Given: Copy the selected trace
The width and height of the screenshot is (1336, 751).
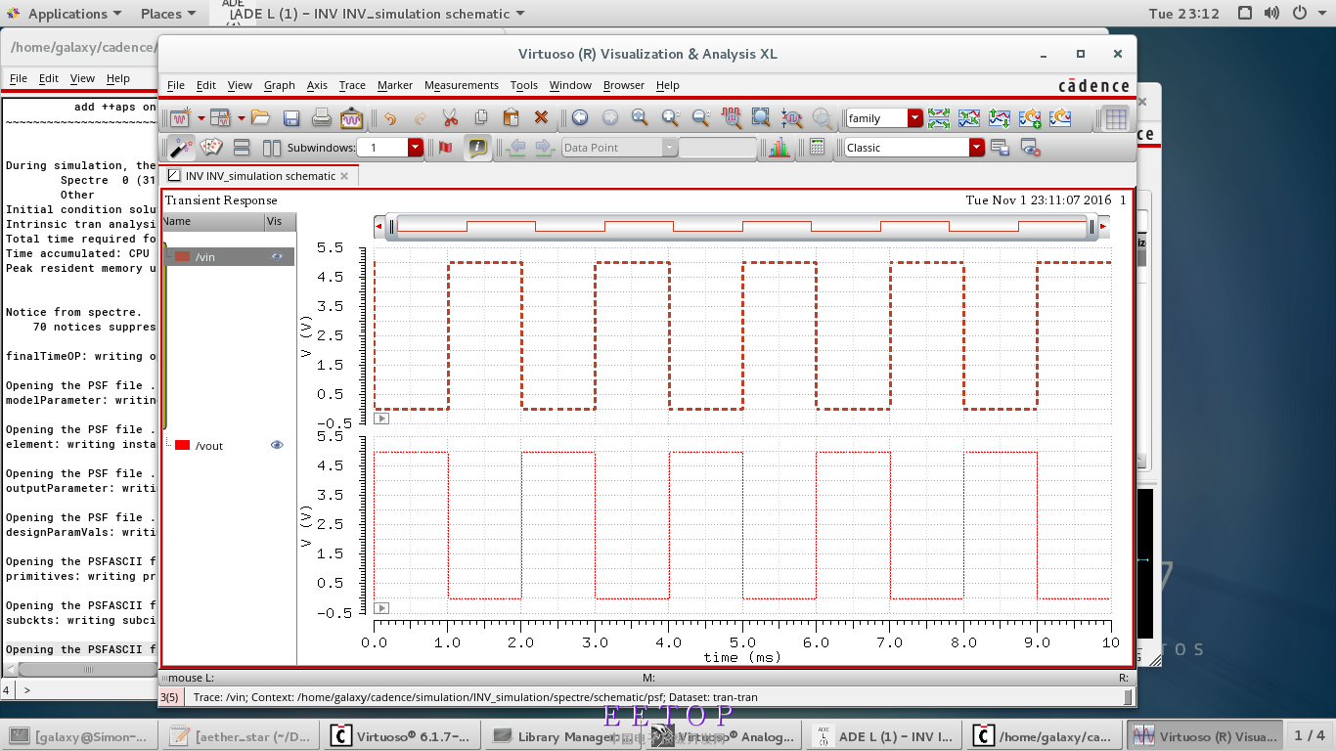Looking at the screenshot, I should [480, 118].
